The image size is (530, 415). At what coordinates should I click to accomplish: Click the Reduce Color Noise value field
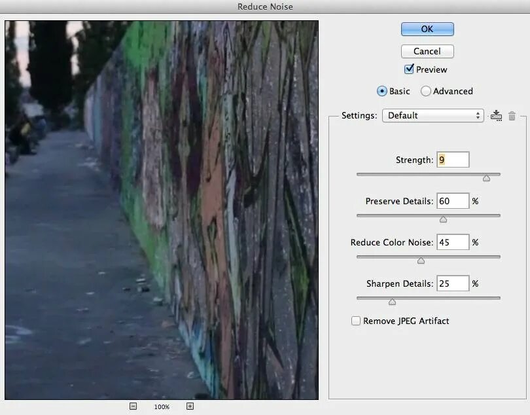point(453,242)
